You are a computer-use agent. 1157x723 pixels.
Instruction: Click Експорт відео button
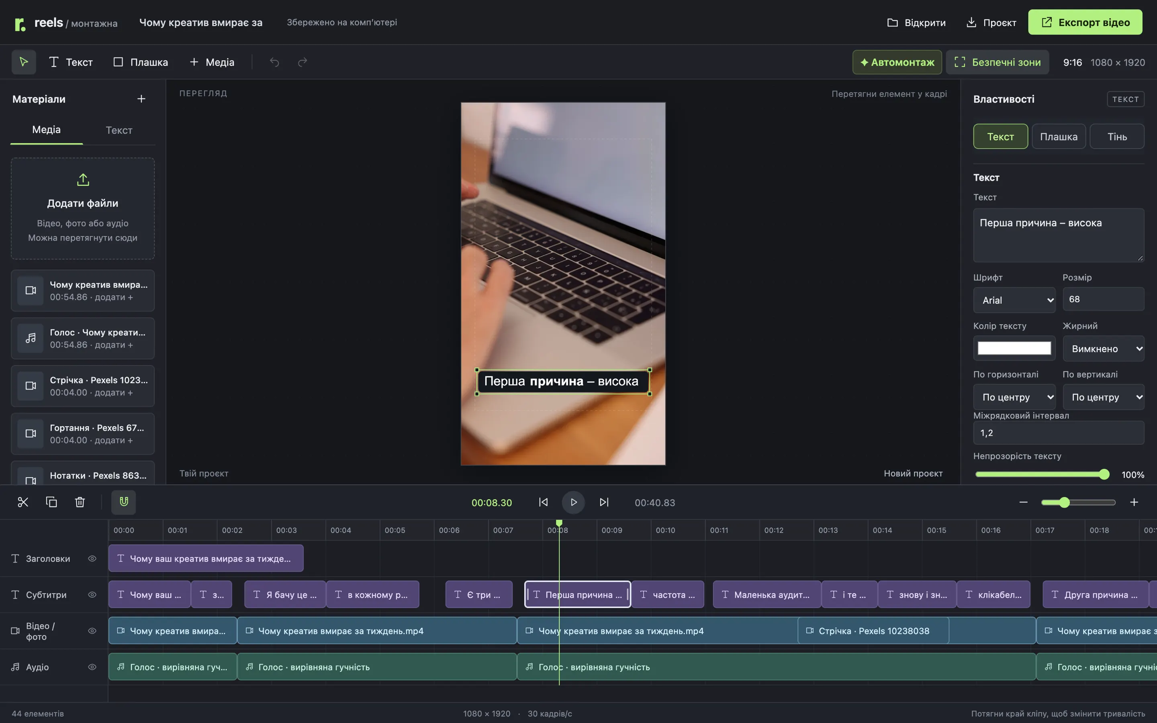point(1085,22)
